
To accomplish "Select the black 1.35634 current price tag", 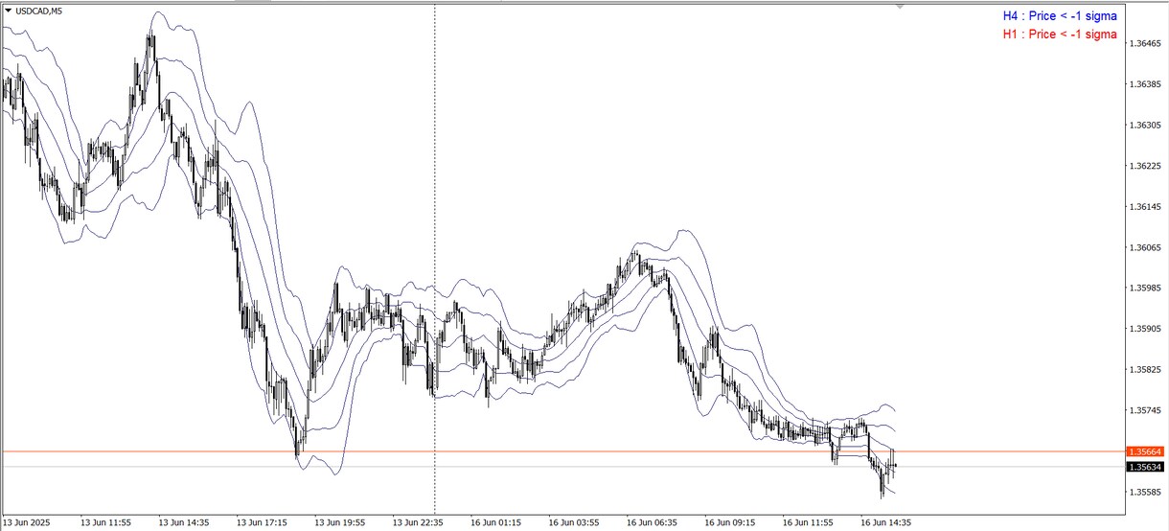I will point(1146,467).
